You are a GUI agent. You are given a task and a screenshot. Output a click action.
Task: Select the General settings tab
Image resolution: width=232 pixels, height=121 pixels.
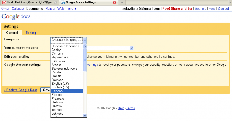click(x=12, y=33)
